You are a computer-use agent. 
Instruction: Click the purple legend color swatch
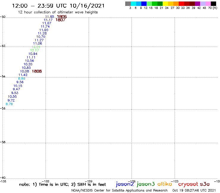[x=197, y=4]
